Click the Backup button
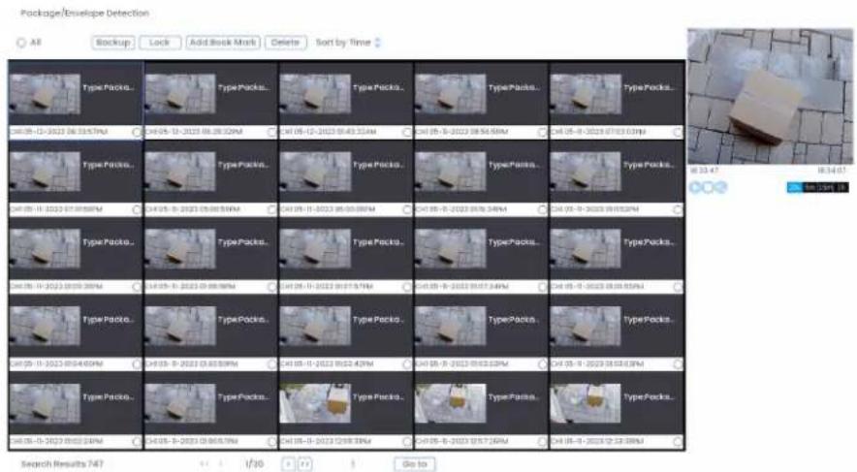The image size is (857, 472). coord(113,43)
